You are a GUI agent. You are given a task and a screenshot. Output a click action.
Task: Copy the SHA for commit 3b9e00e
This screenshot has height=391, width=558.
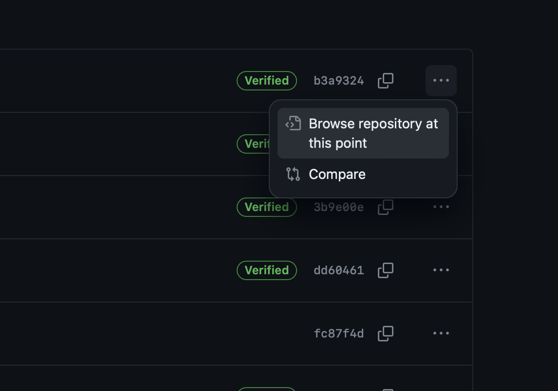385,207
